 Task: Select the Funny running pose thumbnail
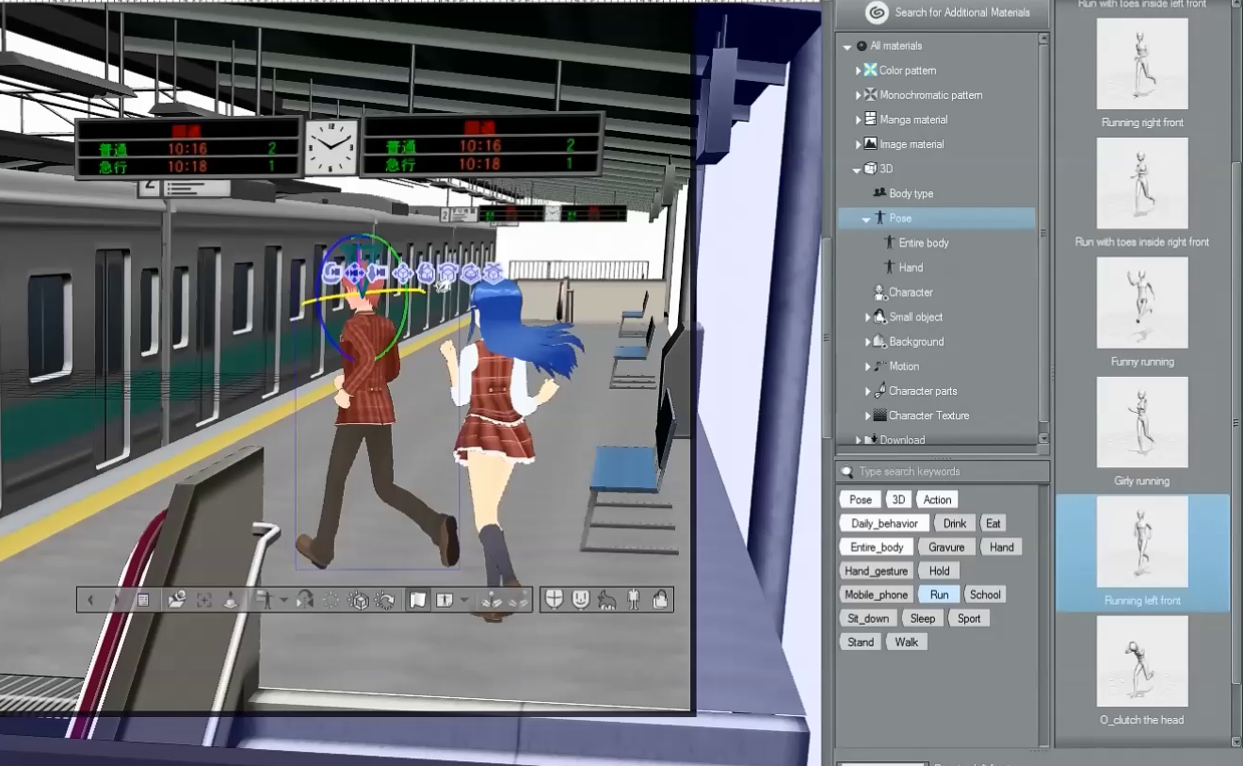pos(1142,303)
